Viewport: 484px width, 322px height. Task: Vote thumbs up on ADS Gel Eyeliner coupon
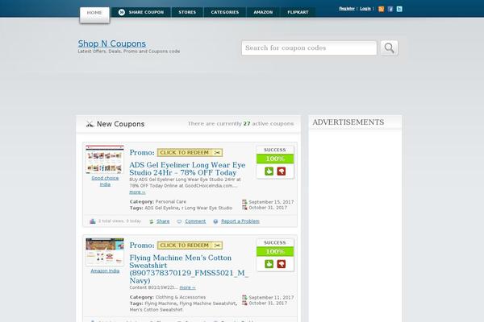(269, 171)
